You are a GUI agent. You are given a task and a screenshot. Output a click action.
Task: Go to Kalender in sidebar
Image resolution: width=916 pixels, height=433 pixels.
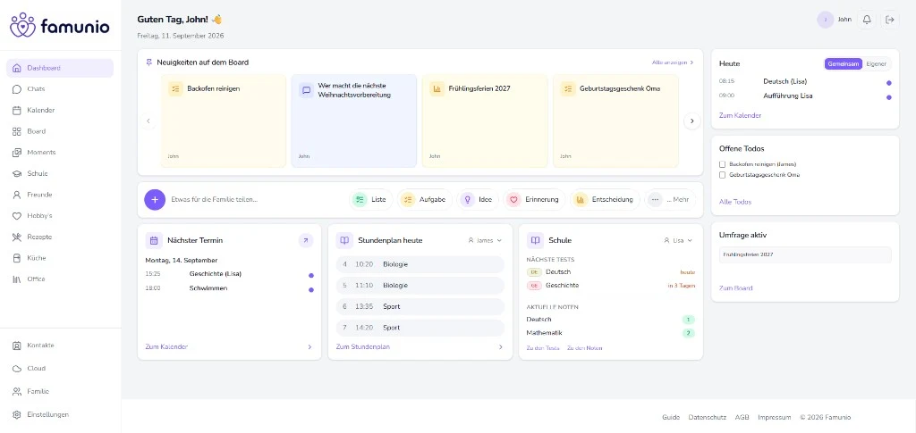pyautogui.click(x=60, y=110)
